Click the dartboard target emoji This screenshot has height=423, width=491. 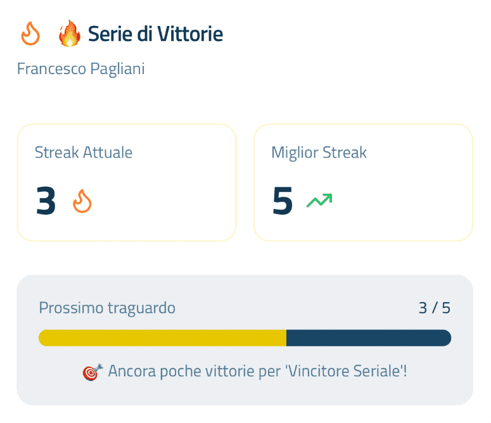(91, 372)
